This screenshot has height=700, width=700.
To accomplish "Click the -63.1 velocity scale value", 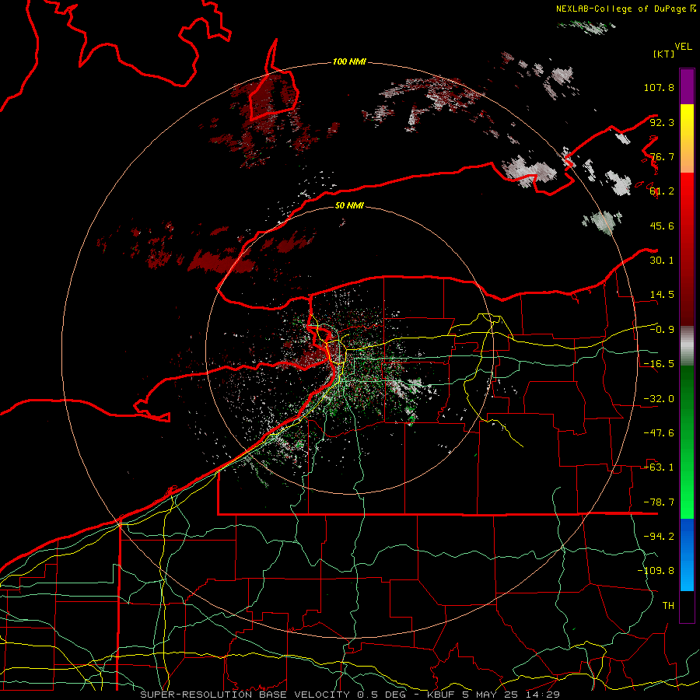I will point(659,467).
